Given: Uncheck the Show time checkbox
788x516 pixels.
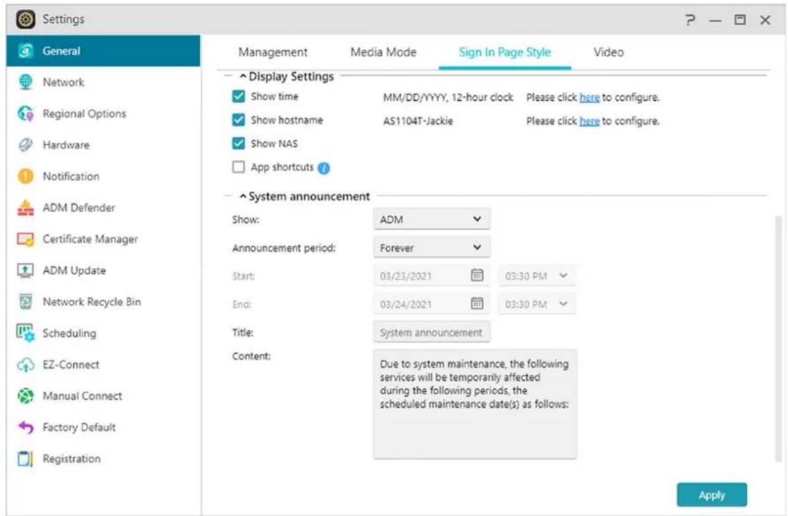Looking at the screenshot, I should click(238, 97).
